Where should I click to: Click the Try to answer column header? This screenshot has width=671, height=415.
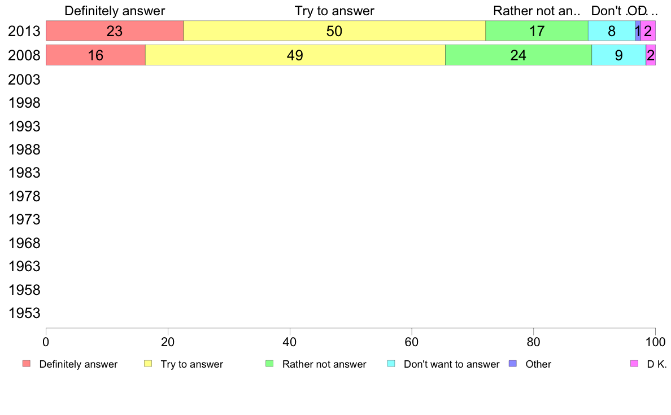pyautogui.click(x=334, y=11)
